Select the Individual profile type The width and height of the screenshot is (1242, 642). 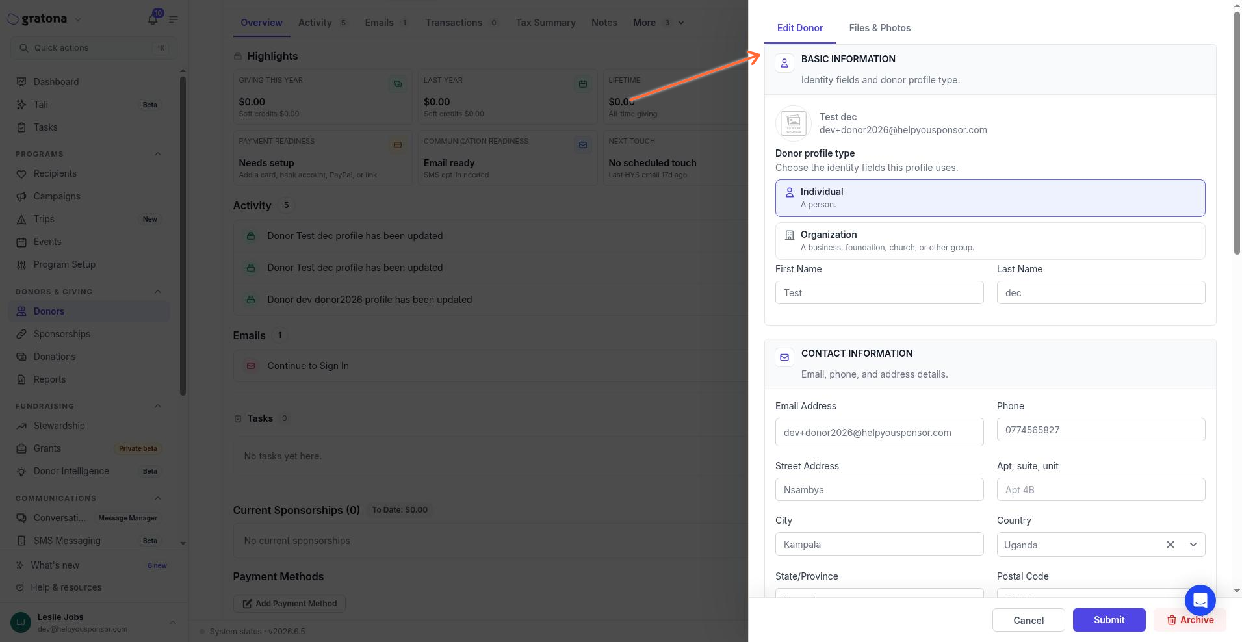point(990,198)
